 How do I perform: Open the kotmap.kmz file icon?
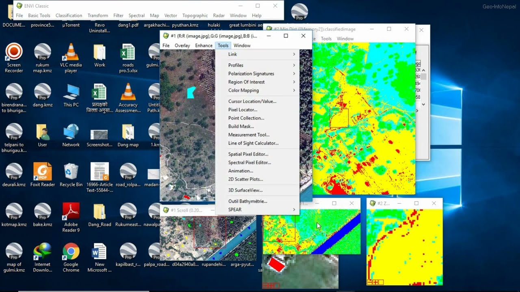coord(14,215)
